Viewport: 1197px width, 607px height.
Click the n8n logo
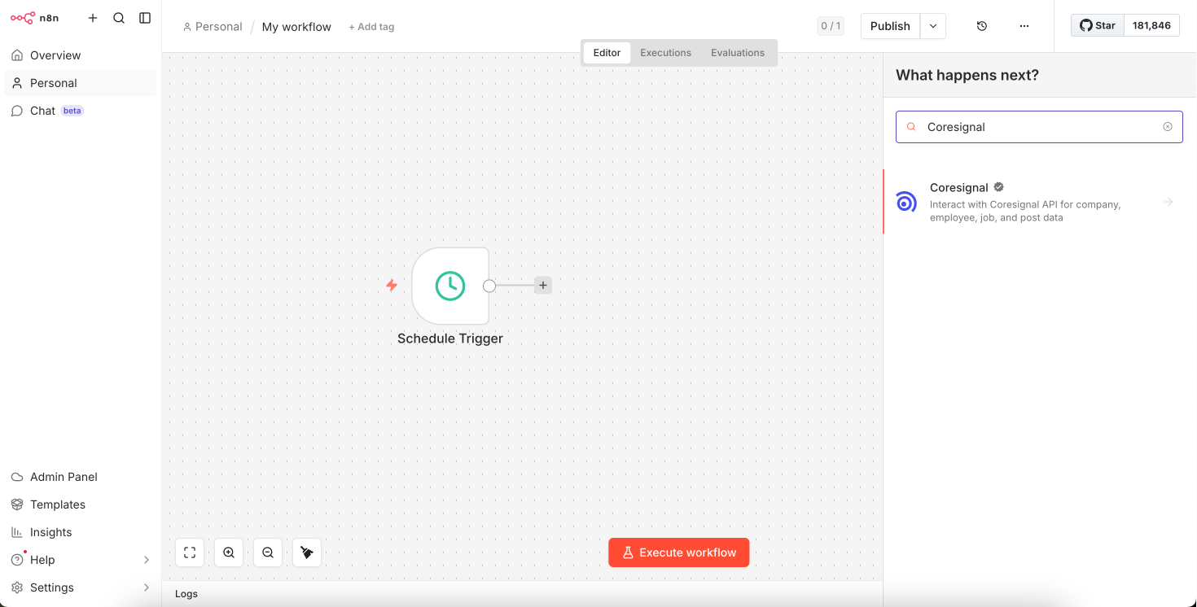[x=34, y=18]
